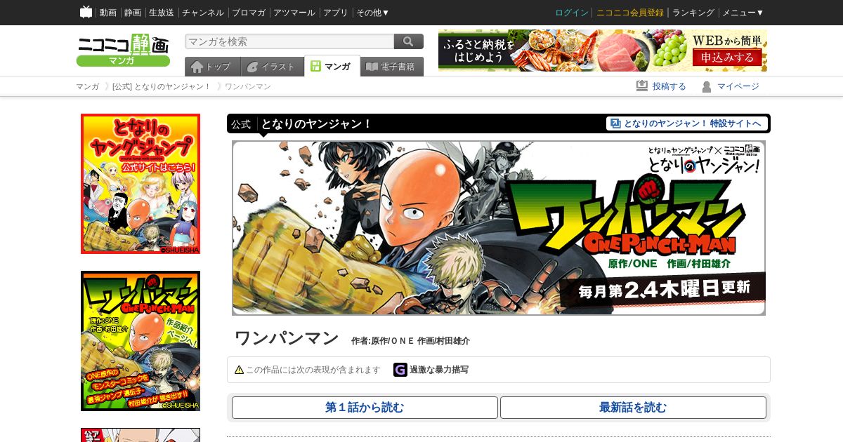Click マンガ breadcrumb link
843x442 pixels.
(87, 86)
